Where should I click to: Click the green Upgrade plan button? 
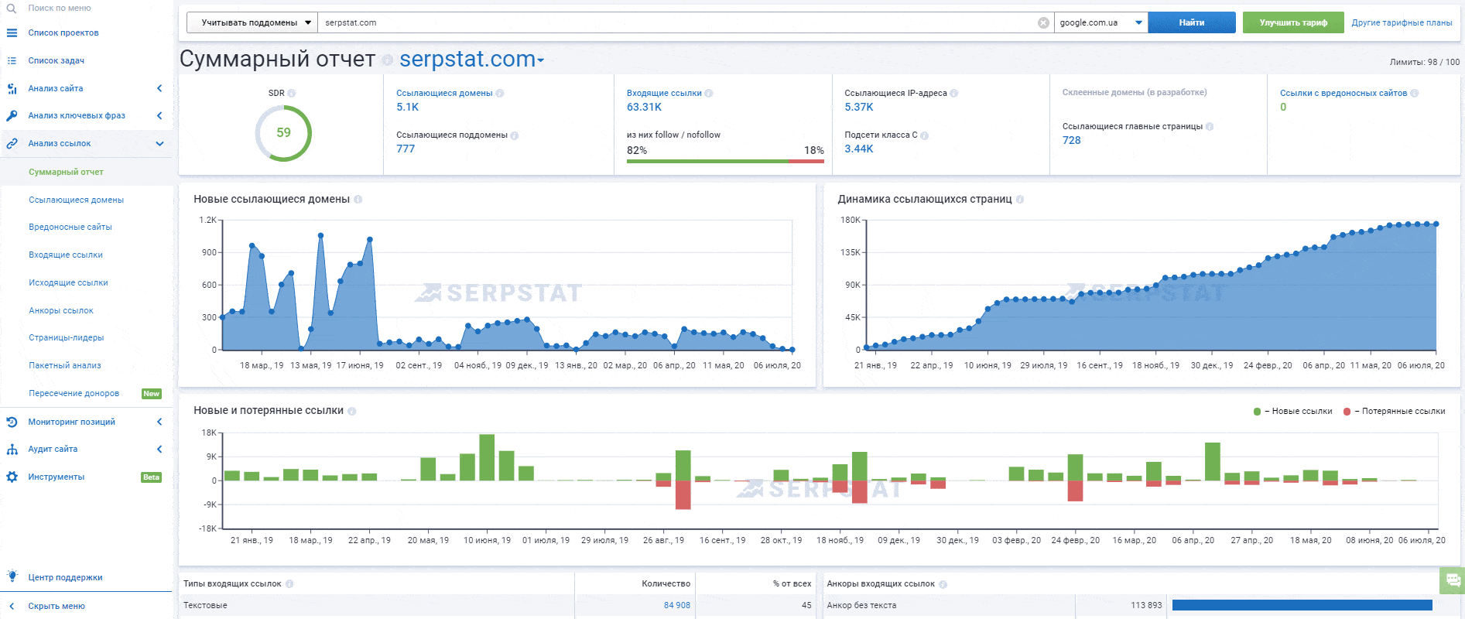[x=1292, y=23]
